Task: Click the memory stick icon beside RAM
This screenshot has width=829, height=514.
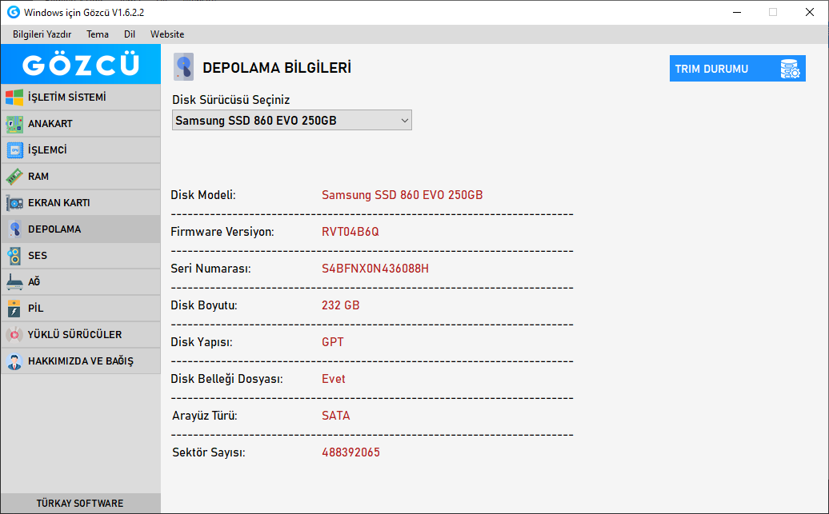Action: (14, 177)
